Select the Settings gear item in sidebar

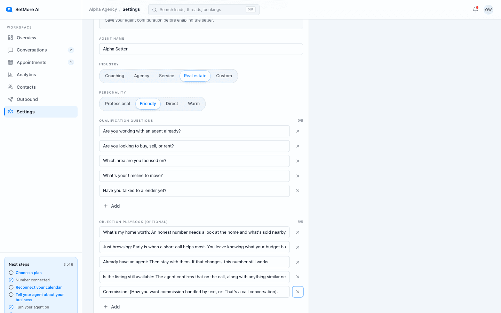pos(41,112)
